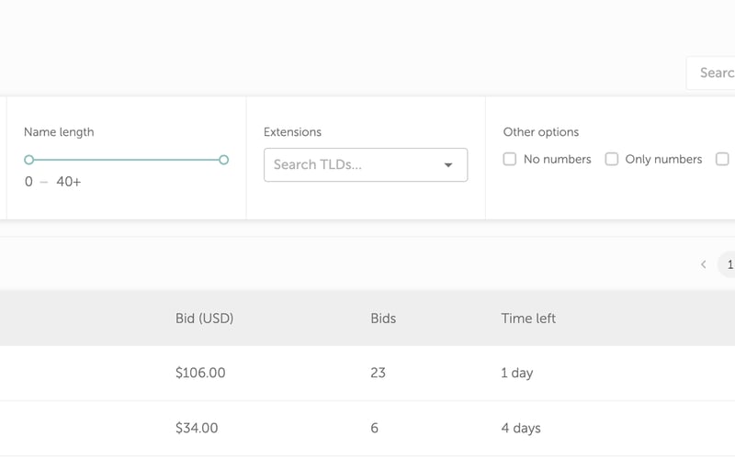
Task: Click the Name length label
Action: (59, 132)
